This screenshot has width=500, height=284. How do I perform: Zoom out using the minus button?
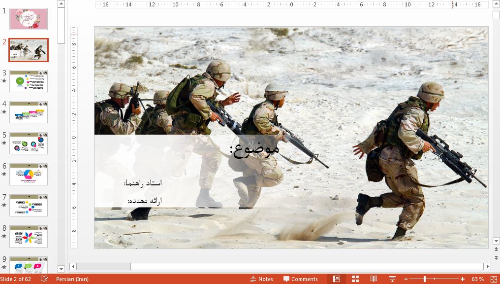pos(405,279)
